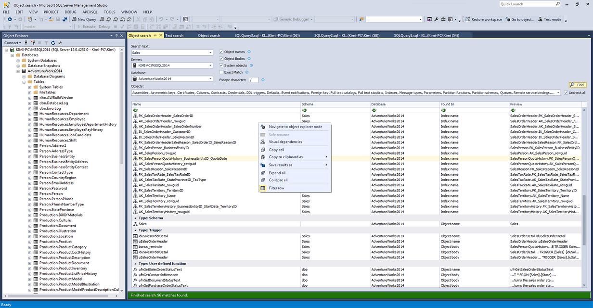The image size is (593, 308).
Task: Click the Test mode toolbar button
Action: (549, 19)
